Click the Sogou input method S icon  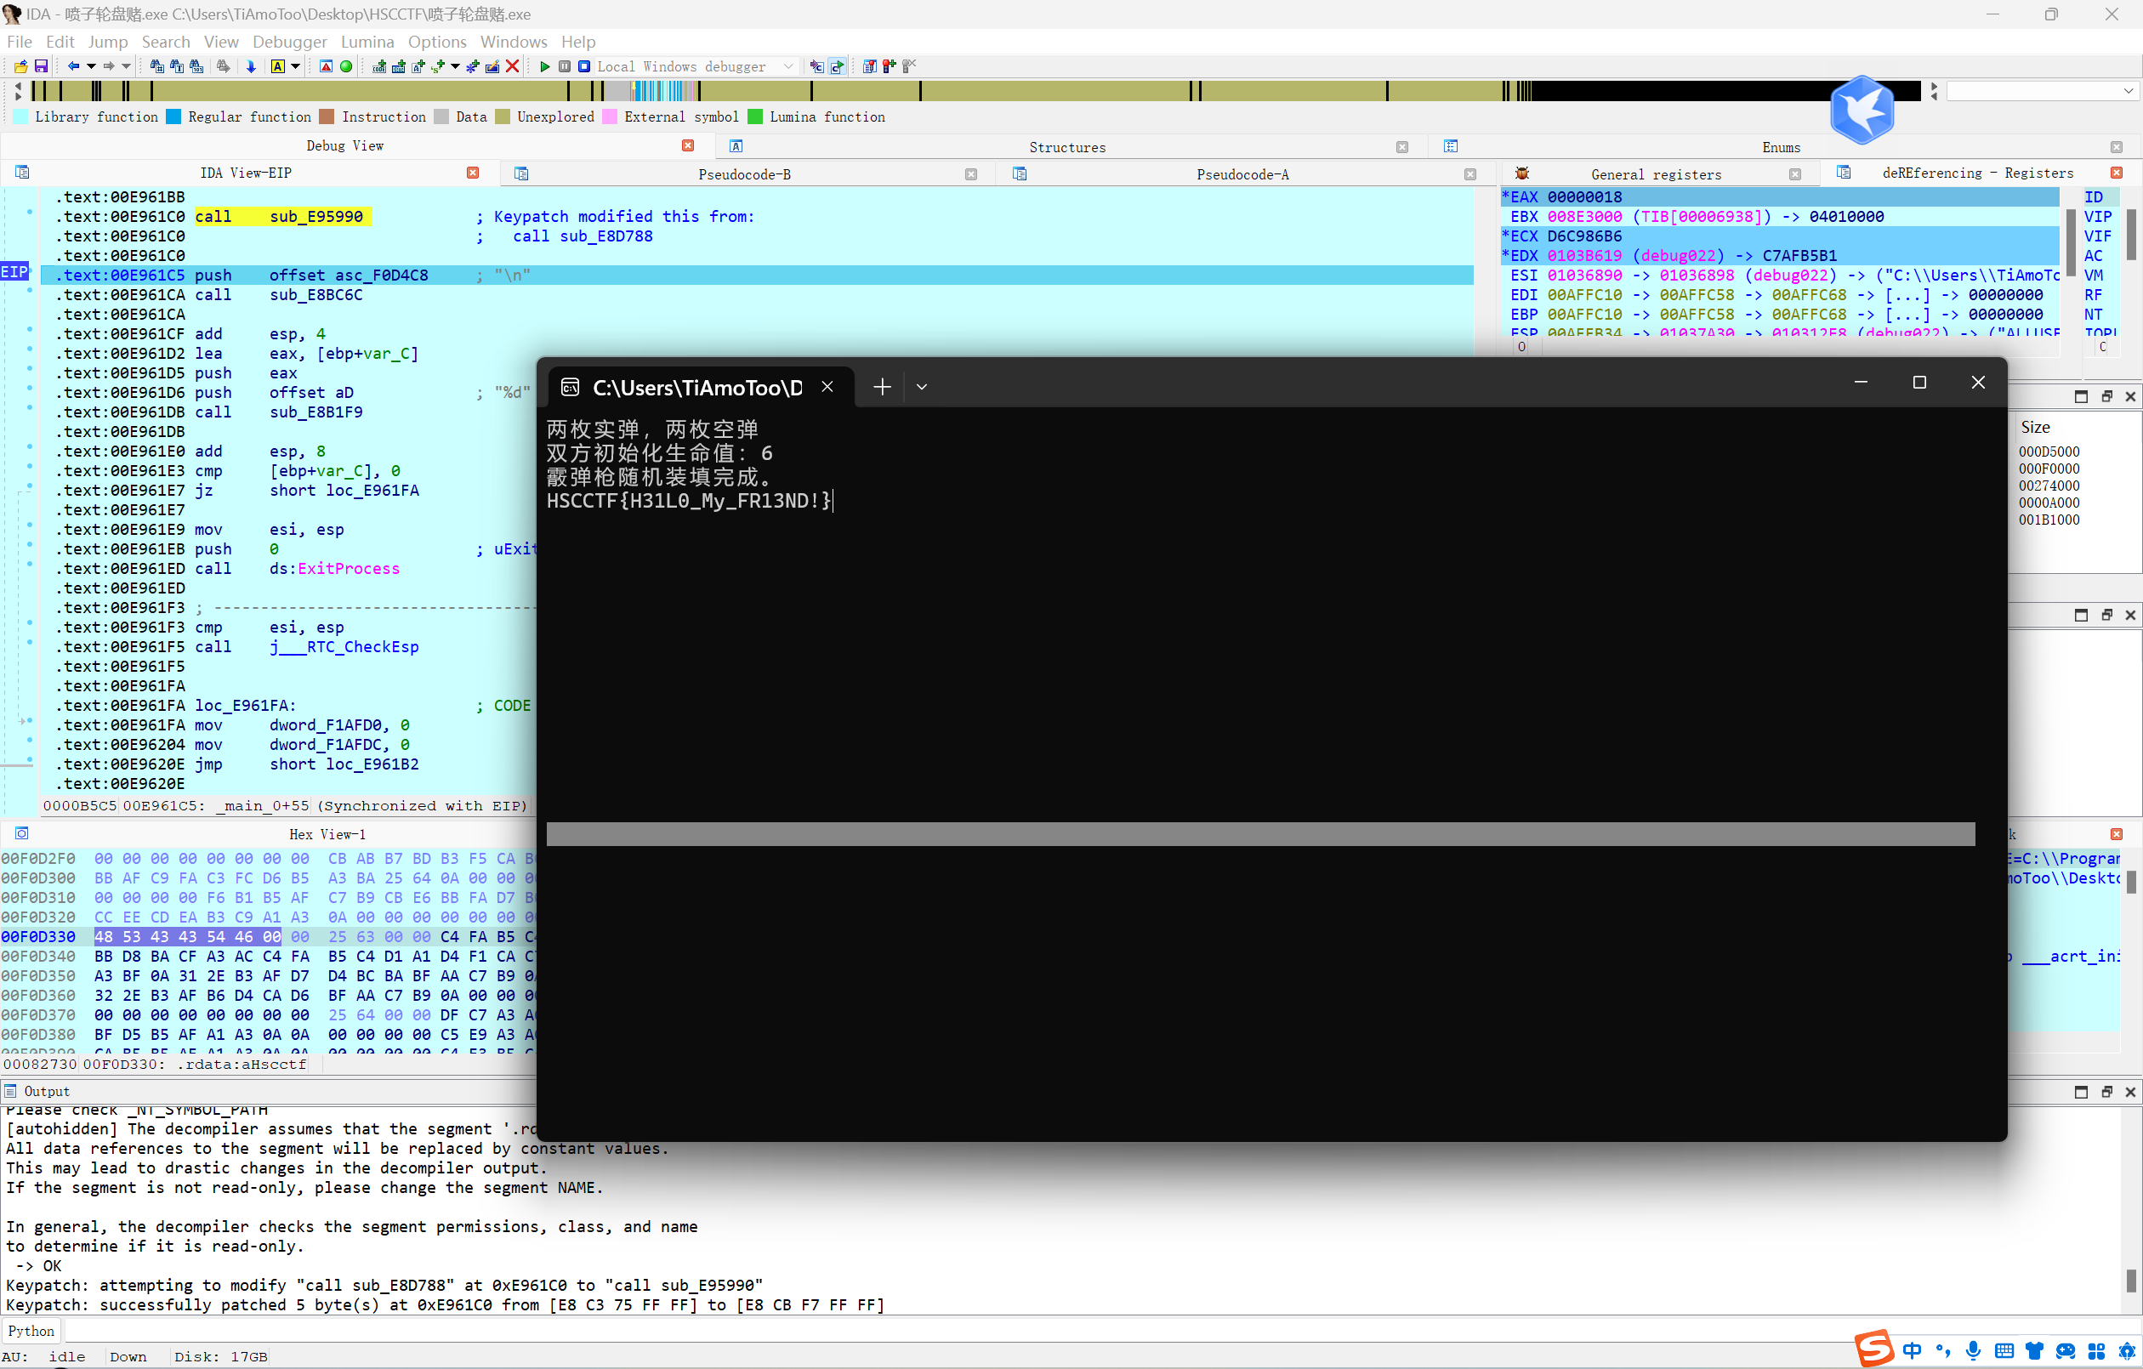point(1876,1349)
